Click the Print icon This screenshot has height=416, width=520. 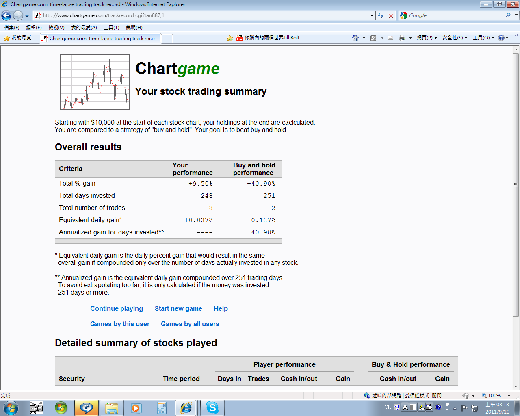tap(402, 38)
